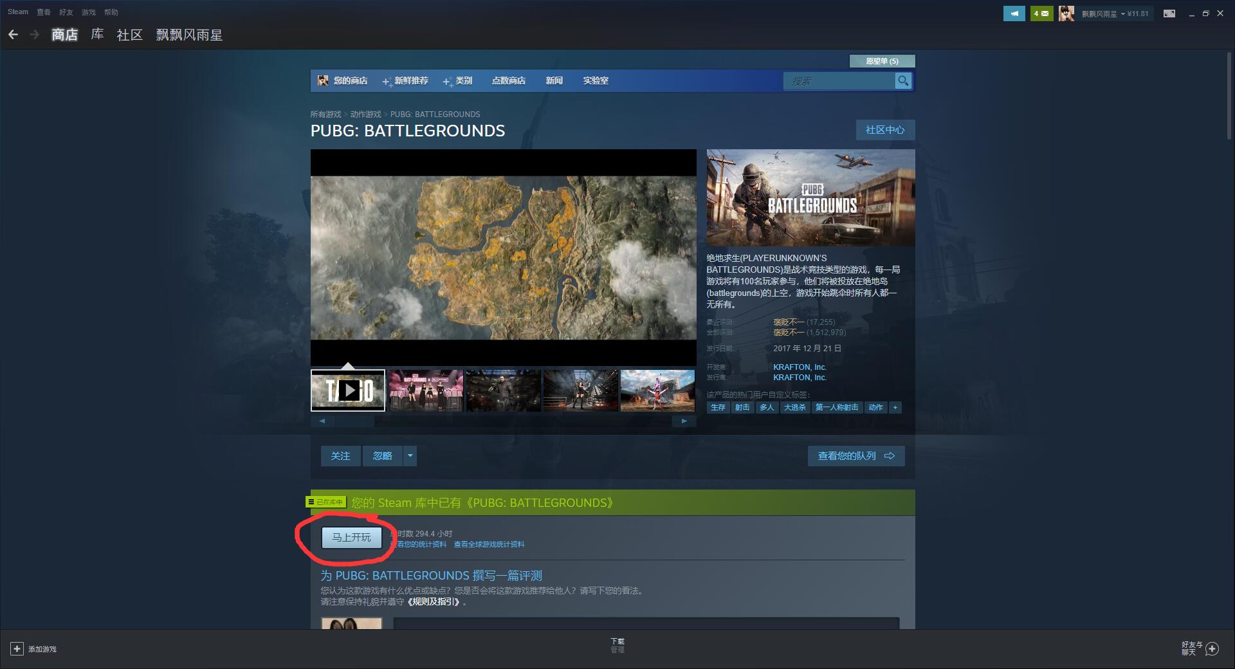Click the 关注 button

340,456
